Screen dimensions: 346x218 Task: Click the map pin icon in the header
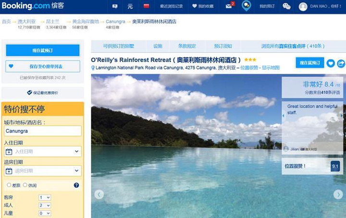246,6
